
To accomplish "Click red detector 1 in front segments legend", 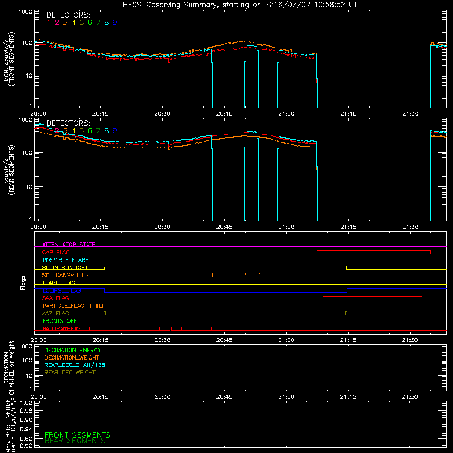I will [x=49, y=23].
